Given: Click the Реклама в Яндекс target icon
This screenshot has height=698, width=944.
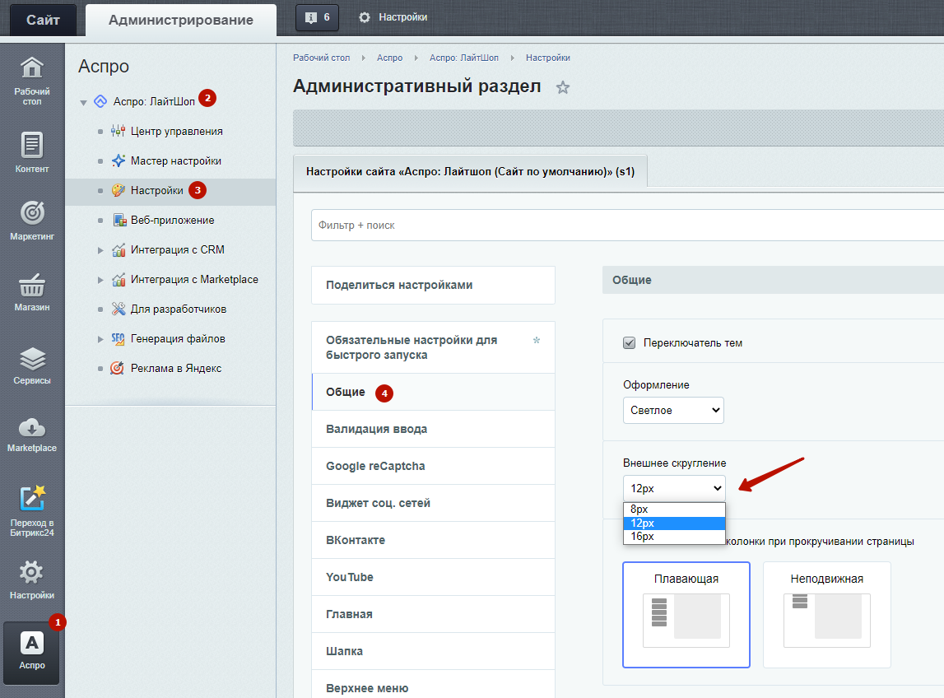Looking at the screenshot, I should pyautogui.click(x=118, y=368).
